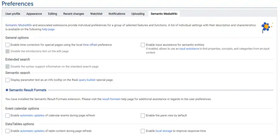Toggle Disable the syntax support information checkbox
This screenshot has width=280, height=135.
click(x=7, y=67)
